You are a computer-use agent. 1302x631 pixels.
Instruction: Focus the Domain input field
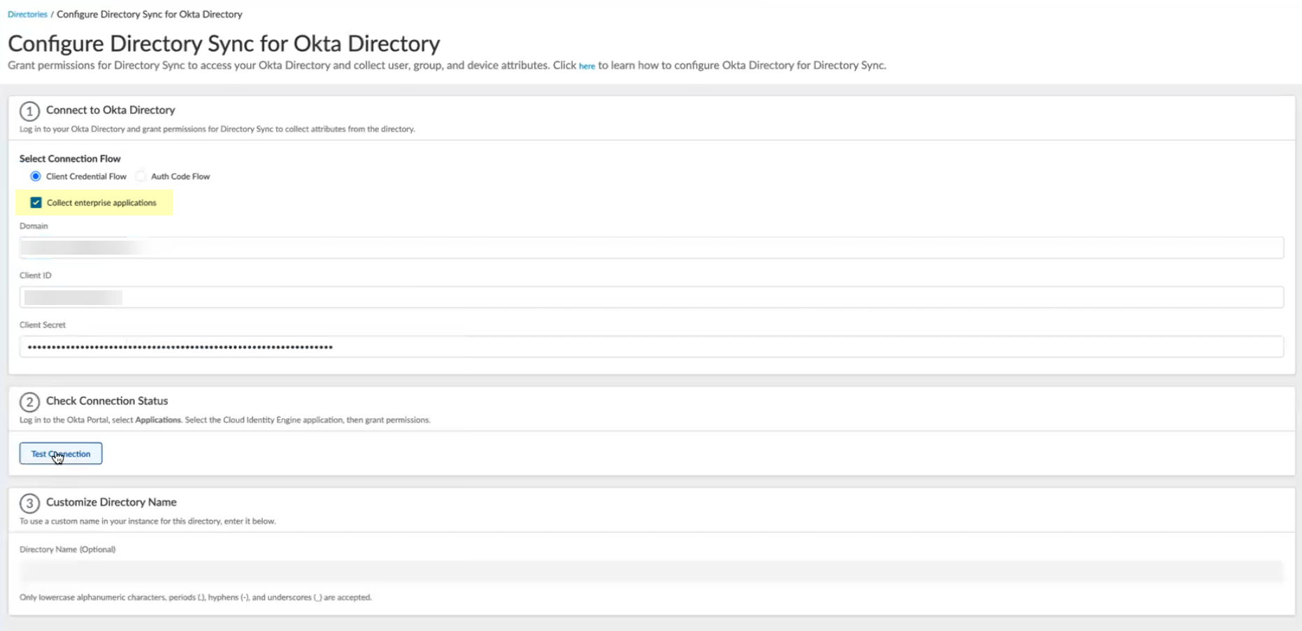coord(651,248)
